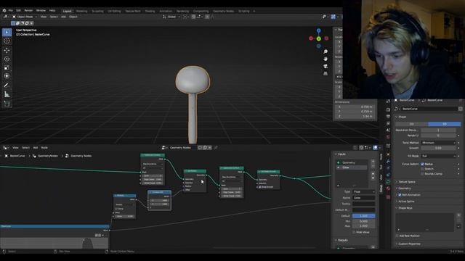Viewport: 465px width, 261px height.
Task: Click add shape key plus button
Action: (x=458, y=215)
